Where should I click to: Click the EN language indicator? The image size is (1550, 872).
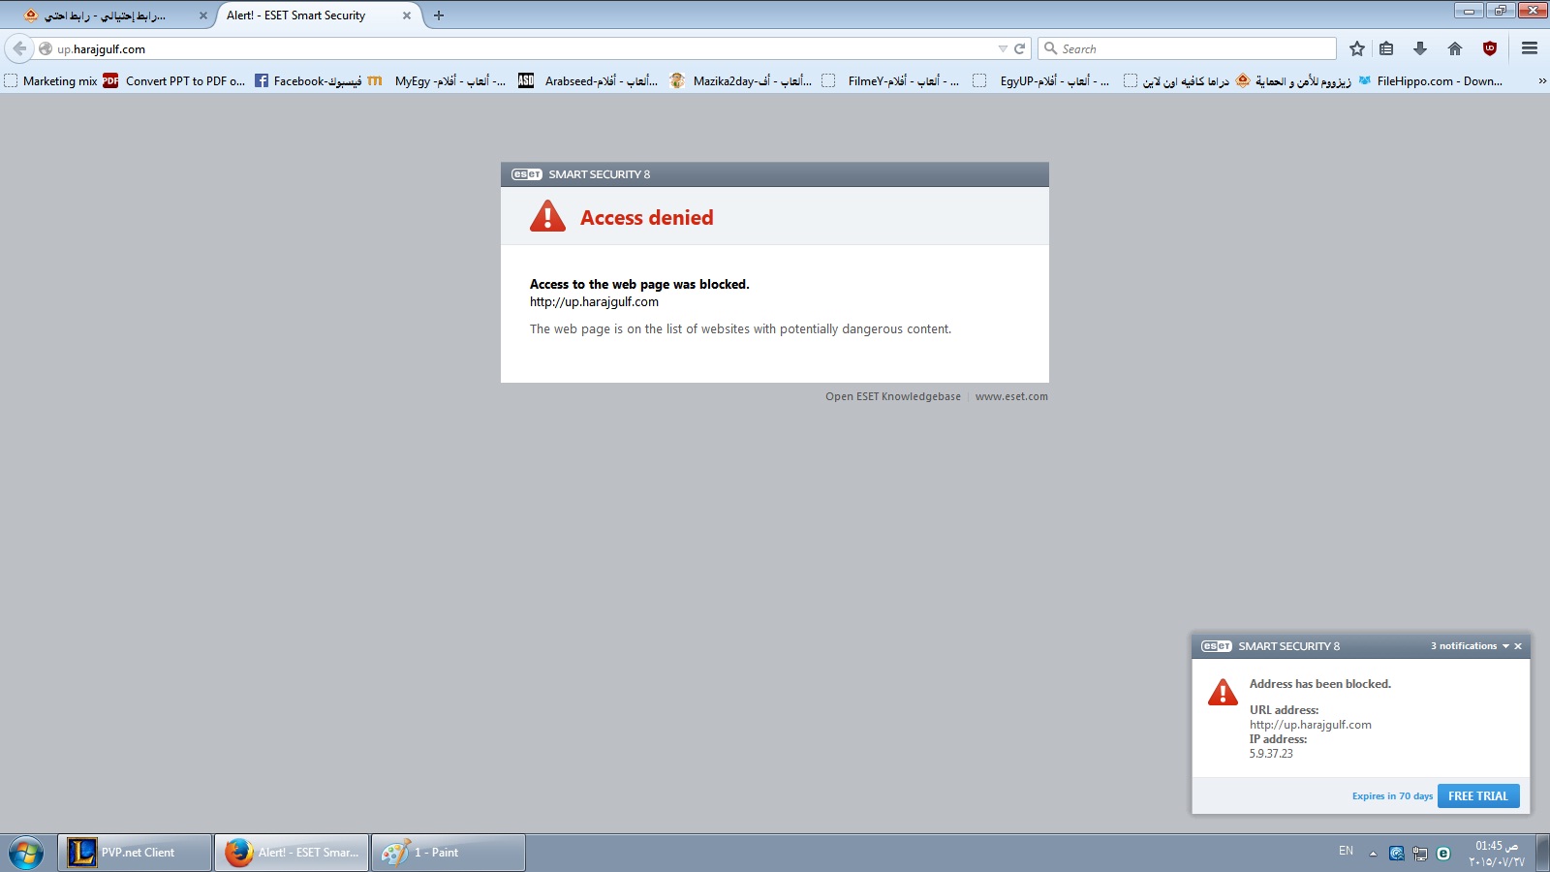tap(1346, 851)
